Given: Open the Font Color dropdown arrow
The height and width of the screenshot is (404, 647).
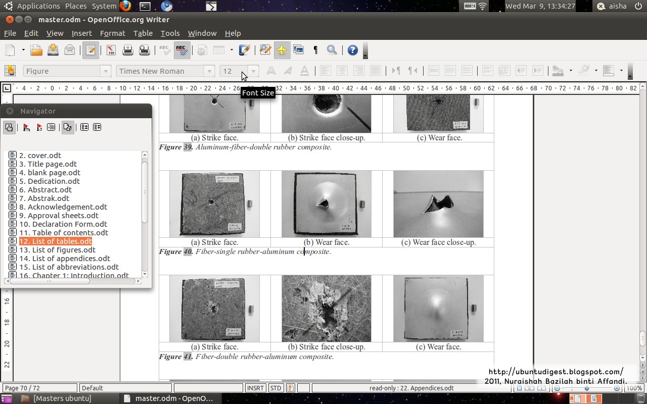Looking at the screenshot, I should click(571, 71).
